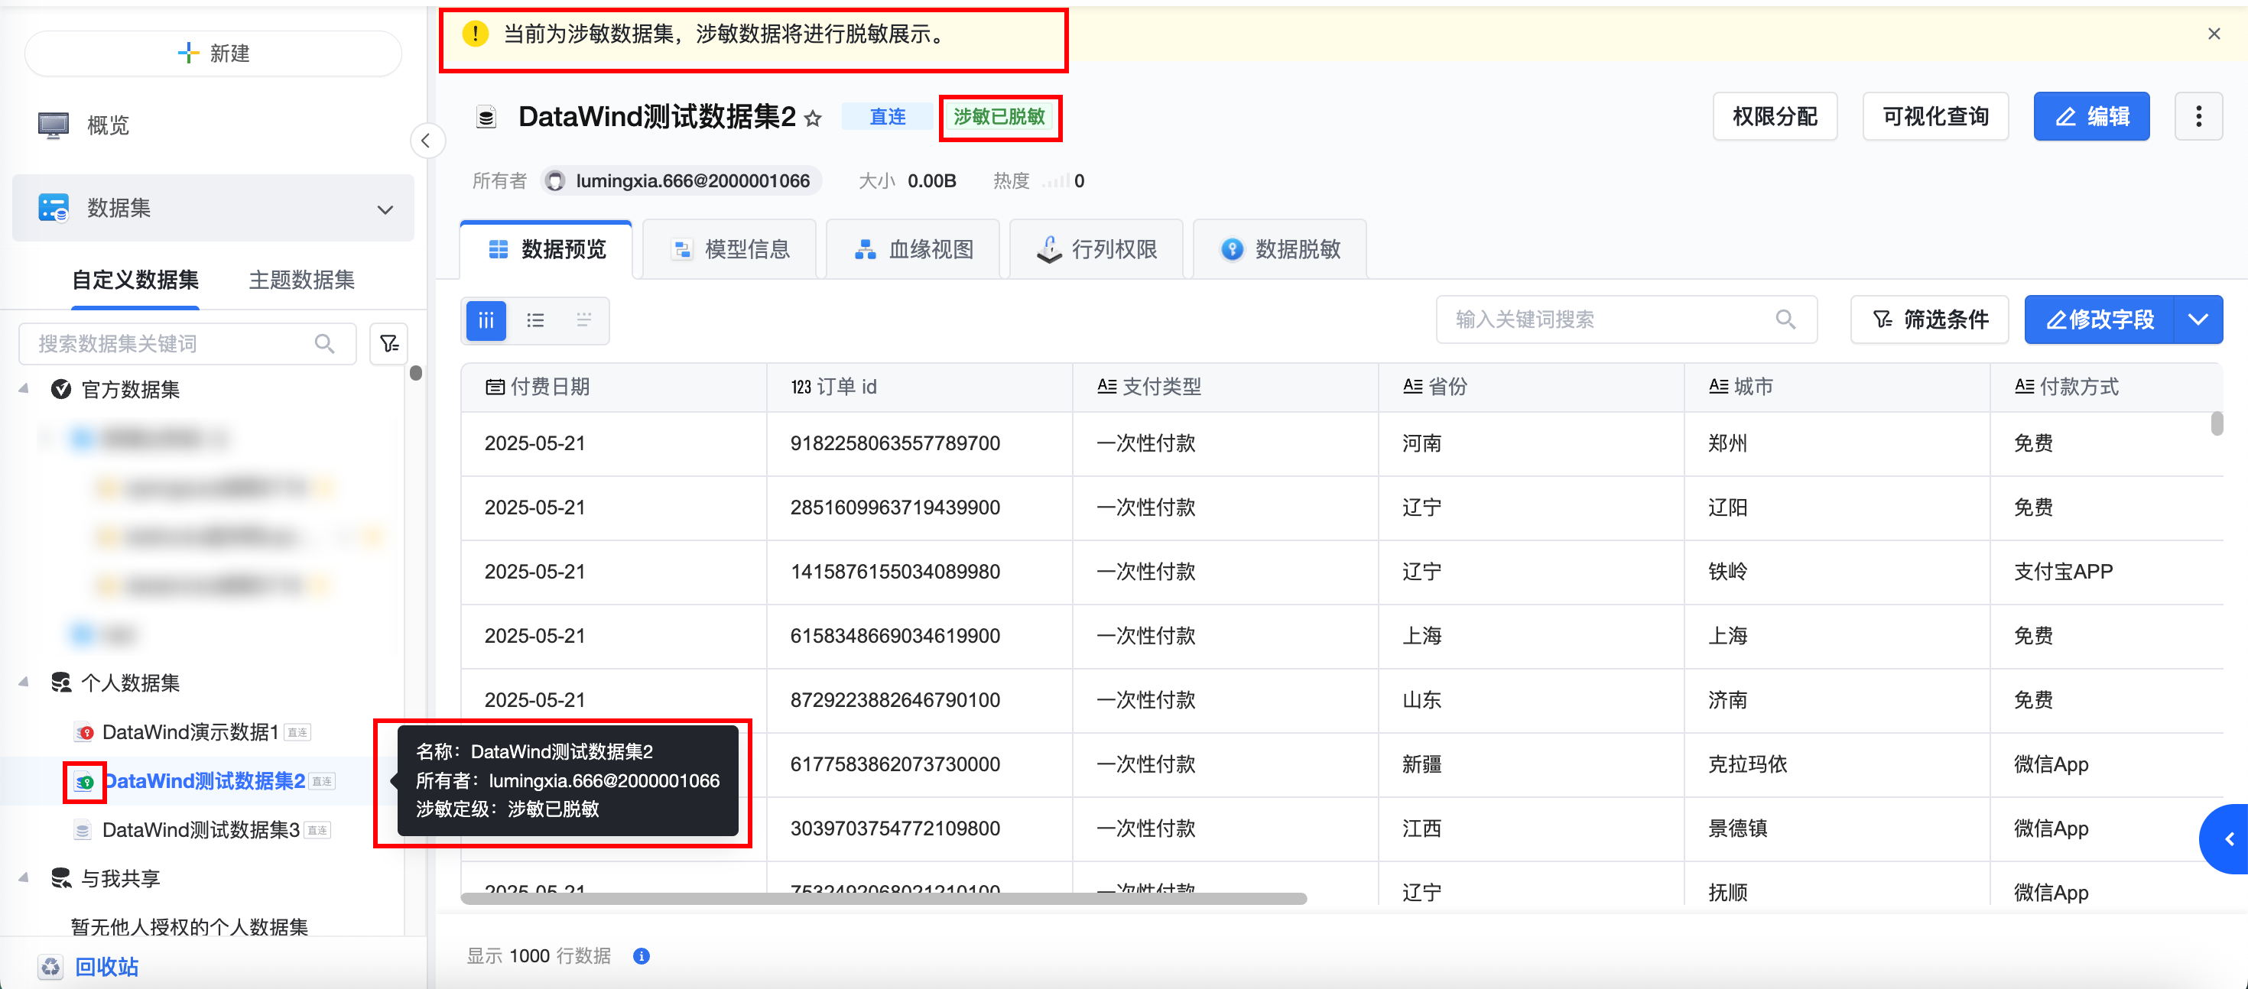
Task: Click the blue 编辑 button
Action: coord(2091,116)
